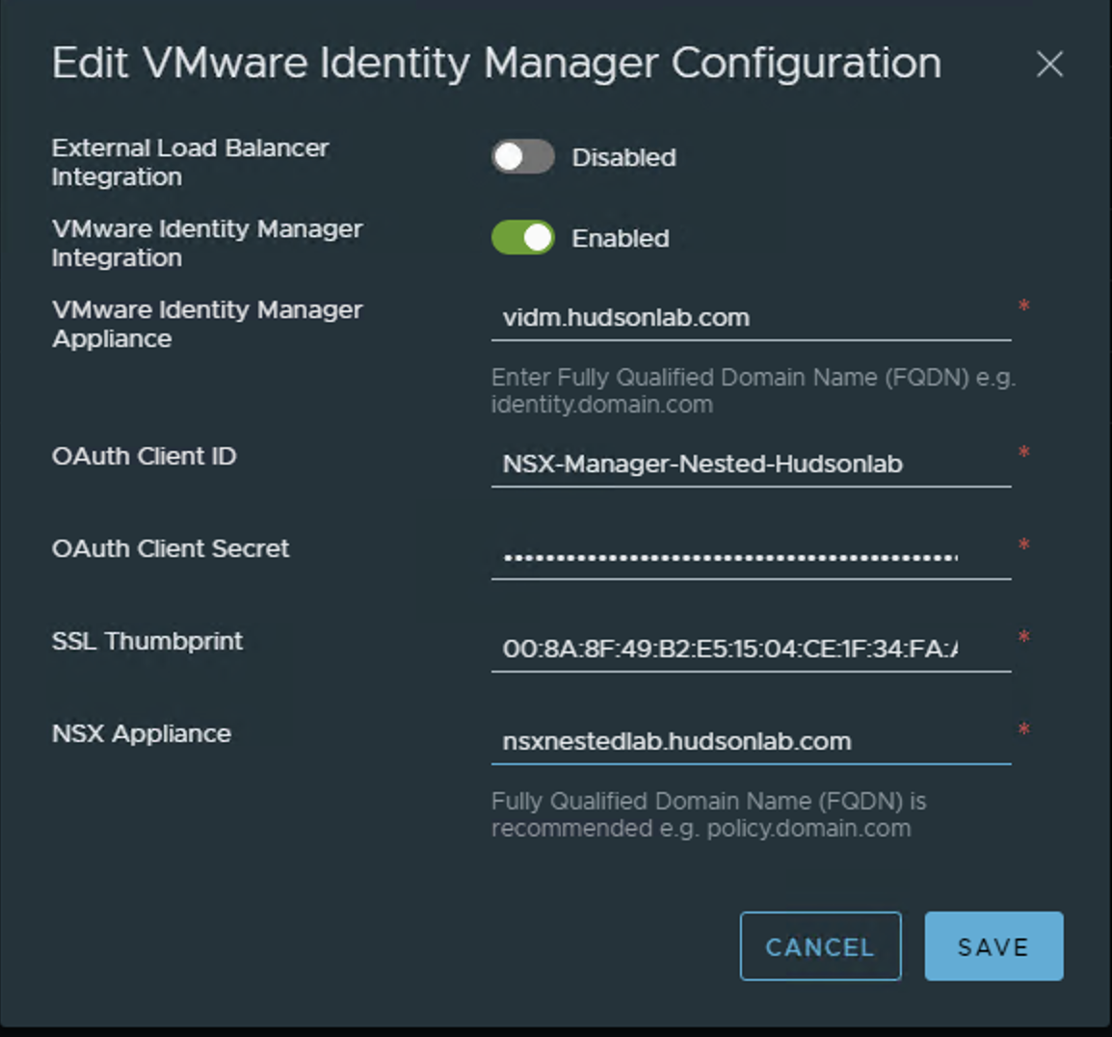Click the dialog title text
The width and height of the screenshot is (1112, 1037).
pos(496,64)
